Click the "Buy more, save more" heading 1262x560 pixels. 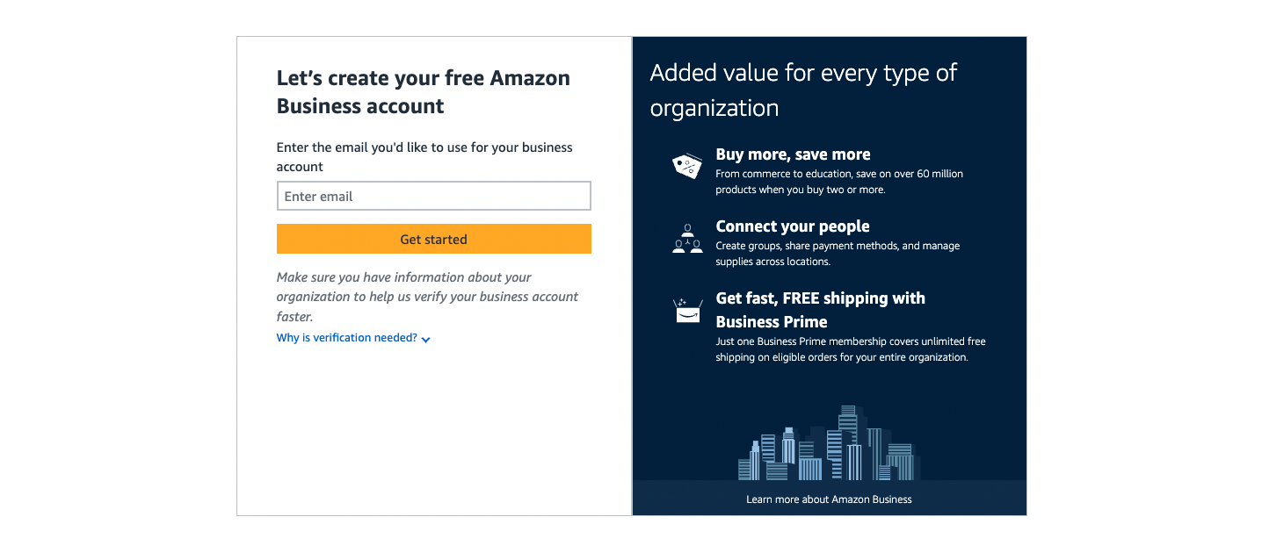(793, 154)
